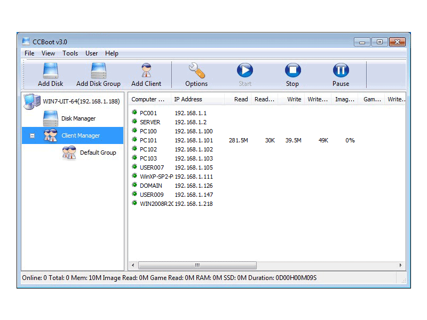Click the green status icon for PC101
This screenshot has height=320, width=427.
click(135, 140)
